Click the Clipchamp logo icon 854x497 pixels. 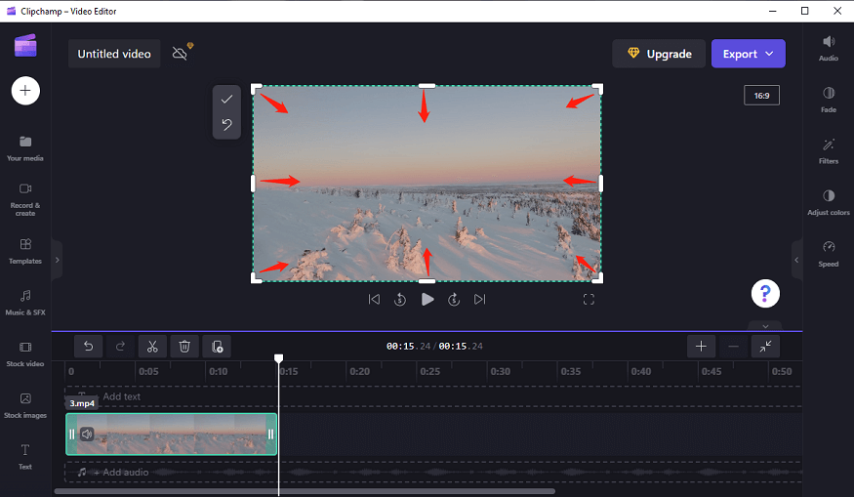point(25,45)
